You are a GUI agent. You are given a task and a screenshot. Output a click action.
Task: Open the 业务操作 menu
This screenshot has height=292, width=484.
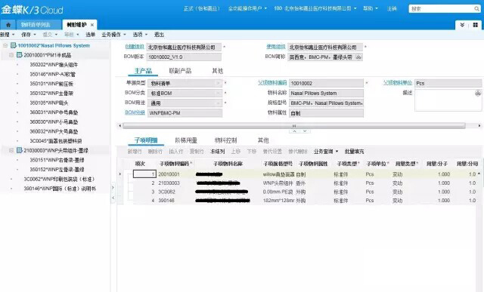pos(113,35)
